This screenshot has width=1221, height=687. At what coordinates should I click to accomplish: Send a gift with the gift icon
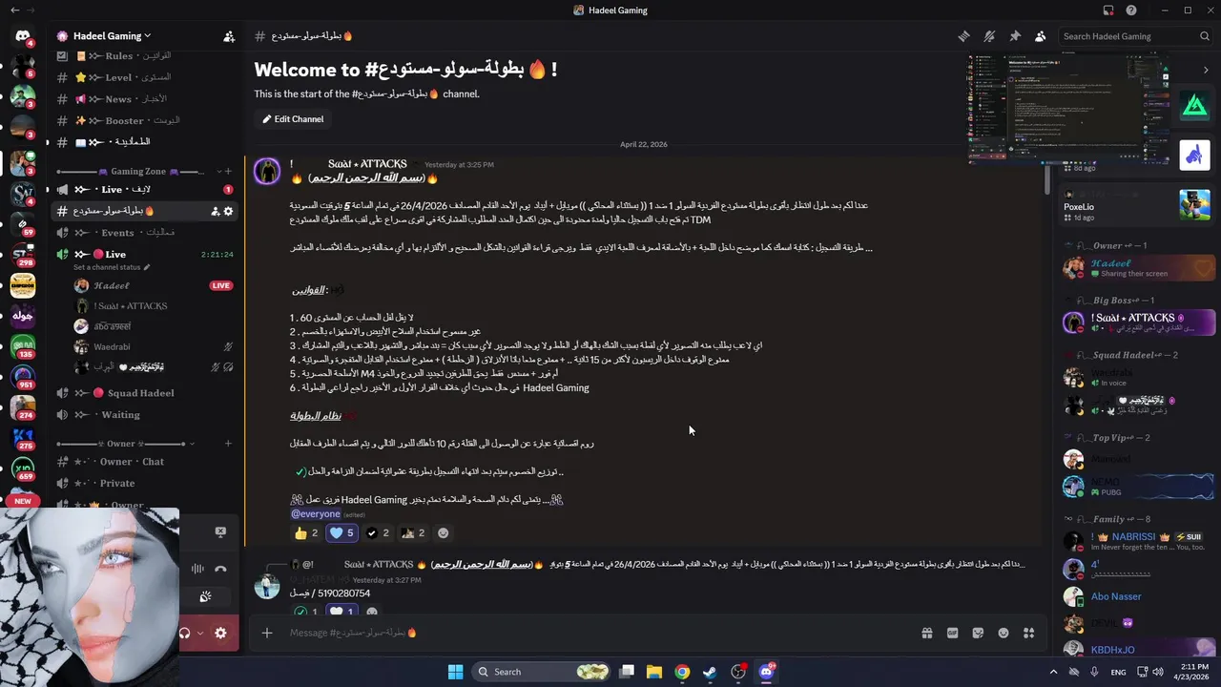[926, 633]
